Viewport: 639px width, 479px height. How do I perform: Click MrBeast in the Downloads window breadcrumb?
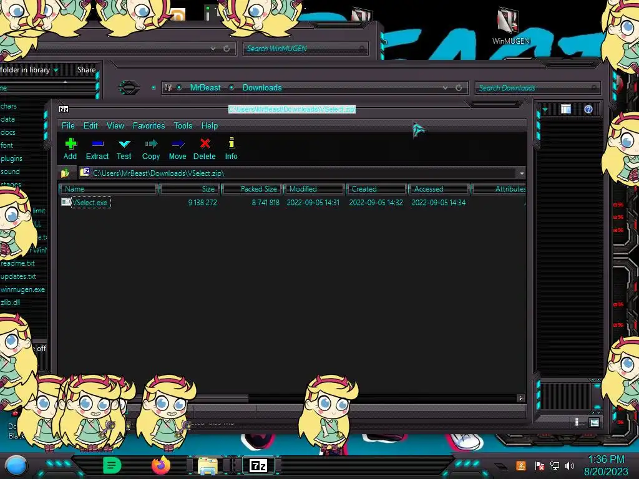205,87
